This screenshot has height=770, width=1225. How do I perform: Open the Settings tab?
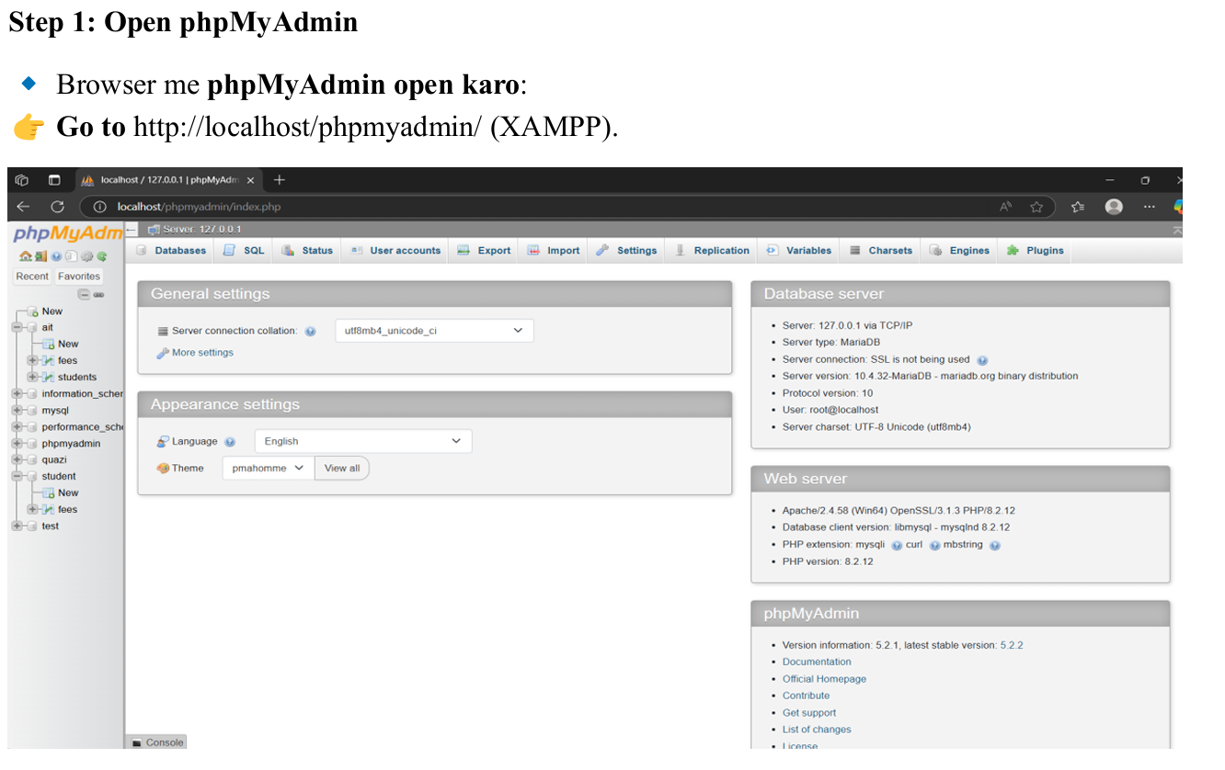coord(626,250)
